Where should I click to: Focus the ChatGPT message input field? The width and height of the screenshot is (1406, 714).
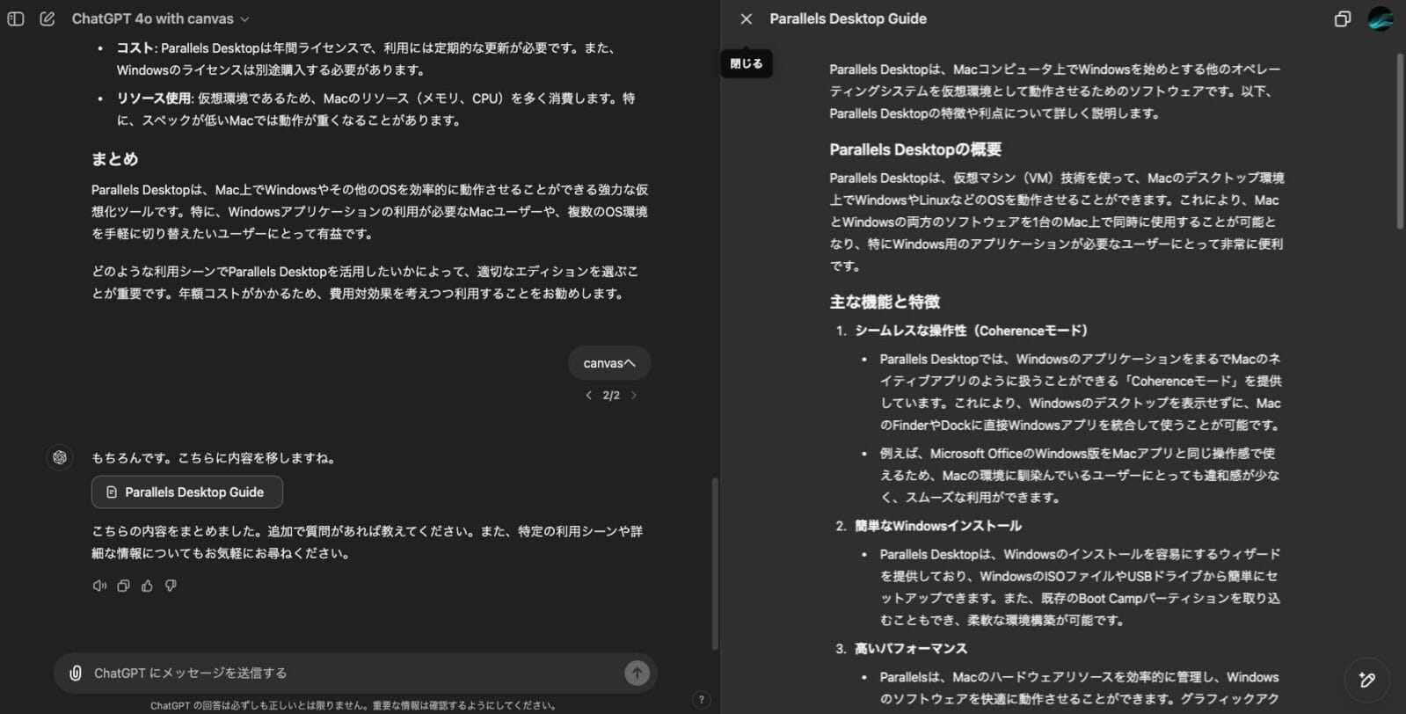pos(355,673)
